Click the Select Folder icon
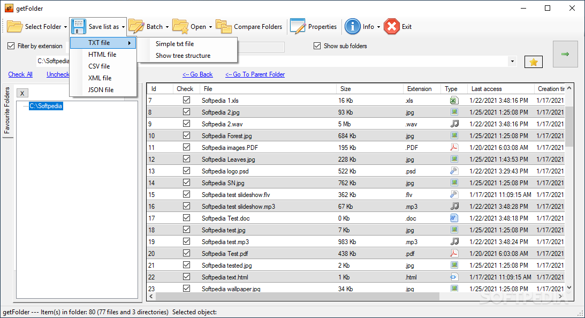This screenshot has height=318, width=585. (15, 27)
